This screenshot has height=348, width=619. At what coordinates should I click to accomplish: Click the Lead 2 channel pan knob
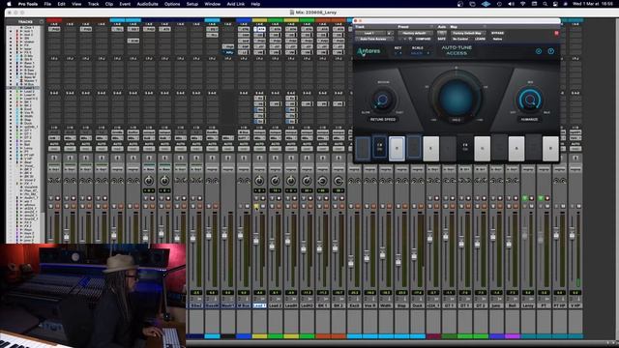point(275,181)
